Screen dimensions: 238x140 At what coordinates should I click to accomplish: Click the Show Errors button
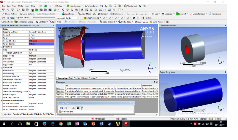click(x=92, y=6)
